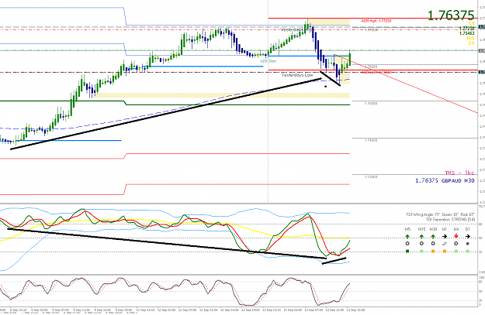This screenshot has width=485, height=315.
Task: Click the '13 Sep 15:00' time axis label
Action: pos(355,310)
